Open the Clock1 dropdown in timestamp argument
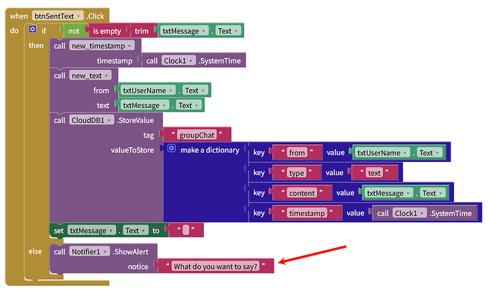 pyautogui.click(x=179, y=61)
